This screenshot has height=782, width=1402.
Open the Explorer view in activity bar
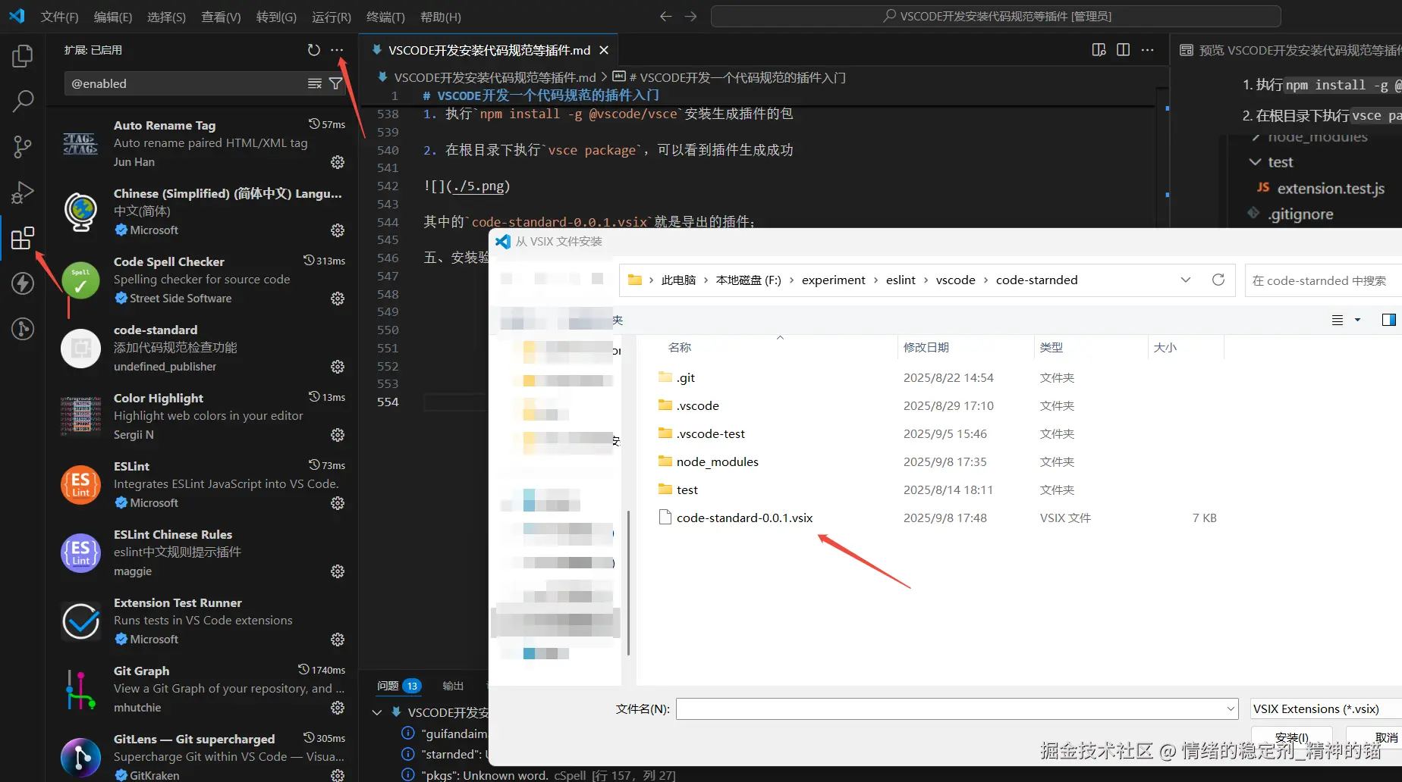tap(23, 56)
